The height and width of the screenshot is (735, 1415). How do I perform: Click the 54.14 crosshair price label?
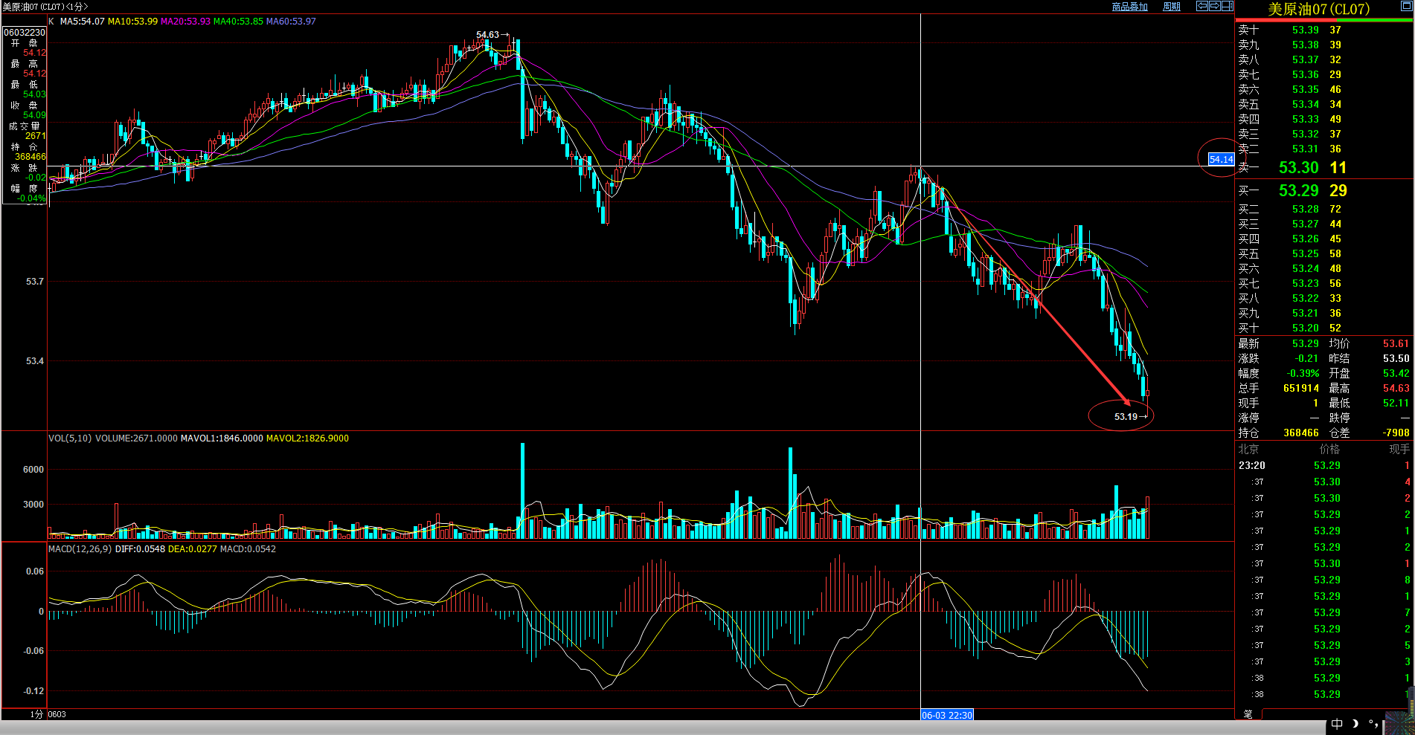[1221, 159]
